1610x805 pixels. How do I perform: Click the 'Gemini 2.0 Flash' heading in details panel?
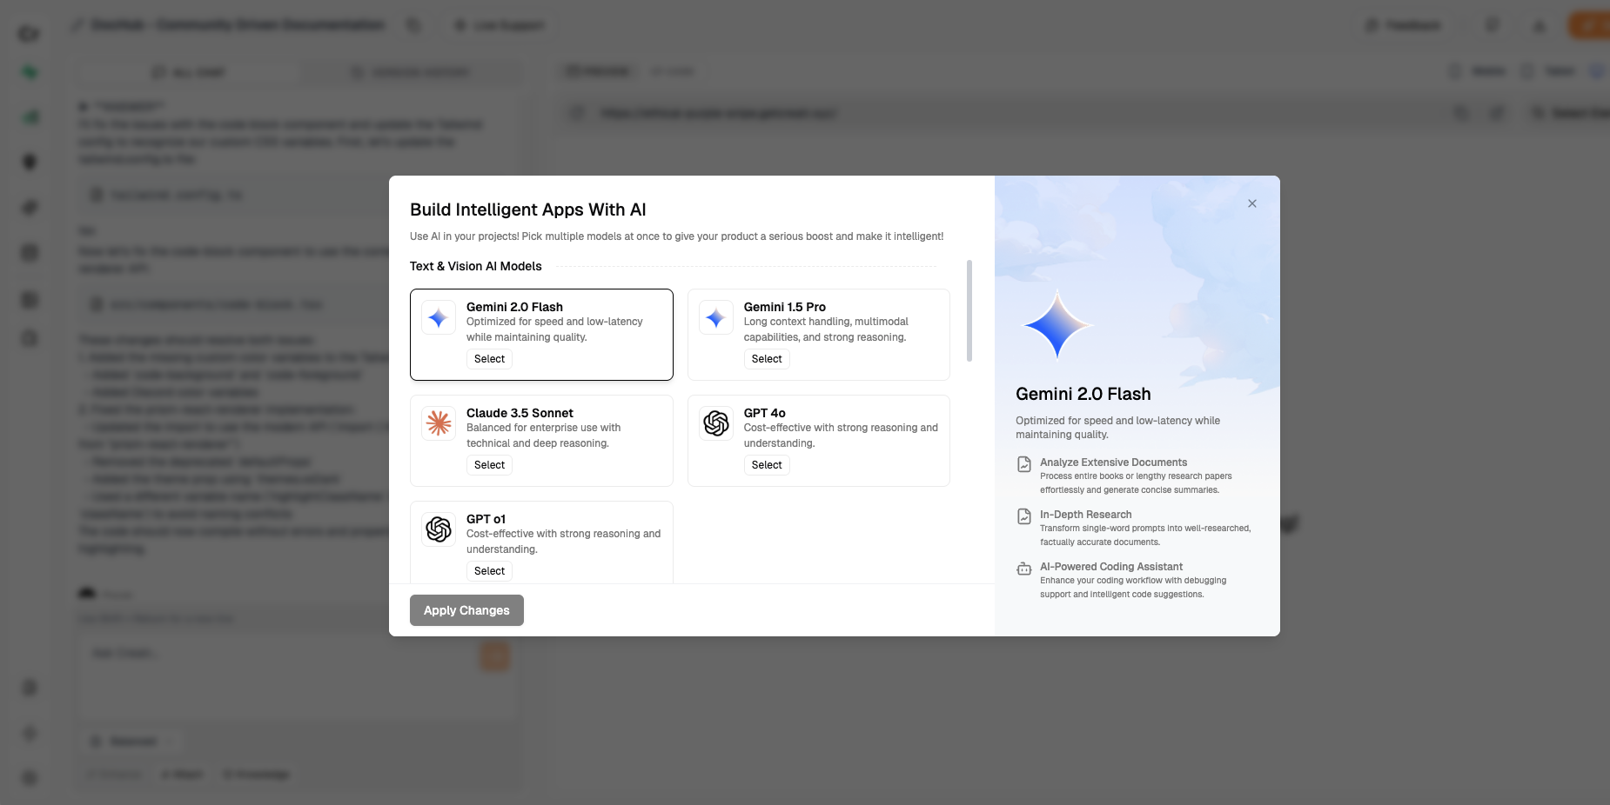[1083, 394]
